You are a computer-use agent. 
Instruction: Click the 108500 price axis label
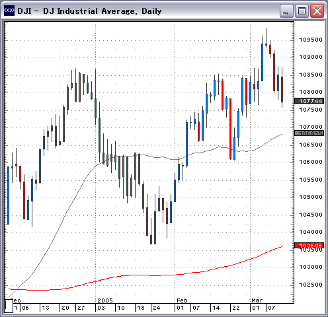point(311,75)
